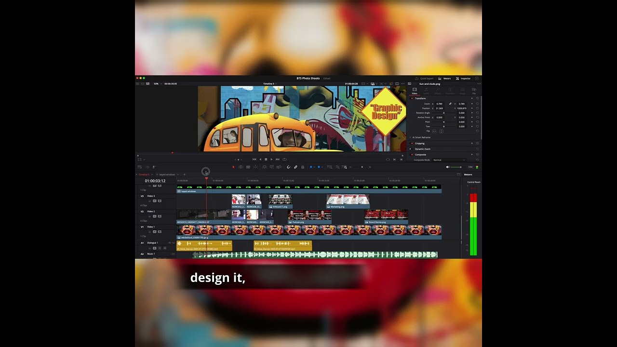The image size is (617, 347).
Task: Click the plus icon to add timeline tab
Action: click(184, 174)
